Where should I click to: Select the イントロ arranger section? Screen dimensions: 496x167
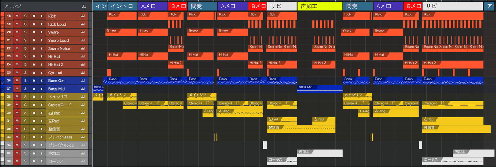[x=122, y=6]
